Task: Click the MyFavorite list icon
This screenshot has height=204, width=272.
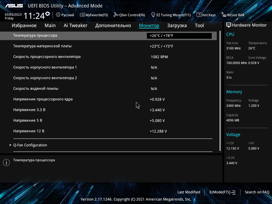Action: click(x=82, y=15)
